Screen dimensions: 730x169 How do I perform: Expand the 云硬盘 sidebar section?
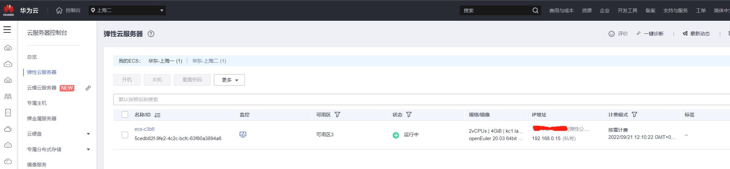(x=88, y=134)
